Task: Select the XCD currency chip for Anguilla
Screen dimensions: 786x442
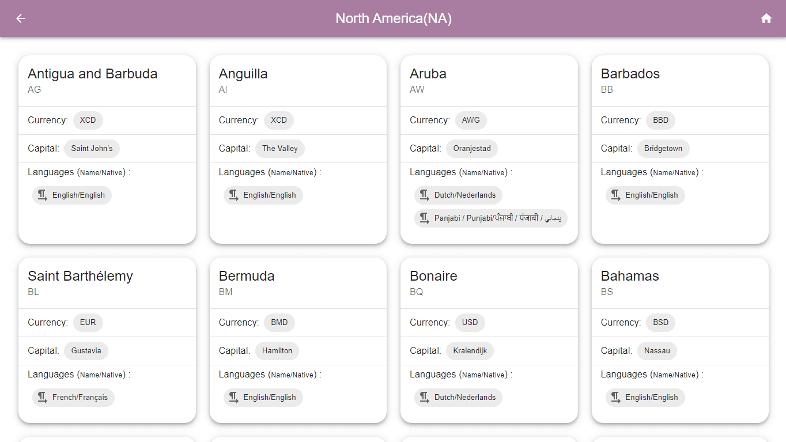Action: 278,120
